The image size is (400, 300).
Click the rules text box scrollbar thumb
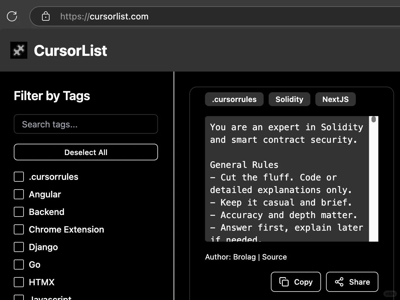pyautogui.click(x=374, y=119)
